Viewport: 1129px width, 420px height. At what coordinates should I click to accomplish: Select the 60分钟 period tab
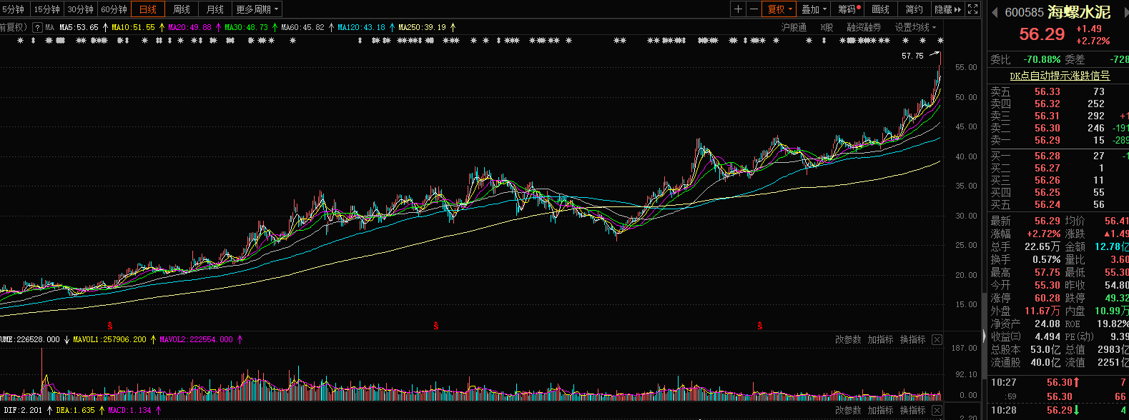[114, 9]
